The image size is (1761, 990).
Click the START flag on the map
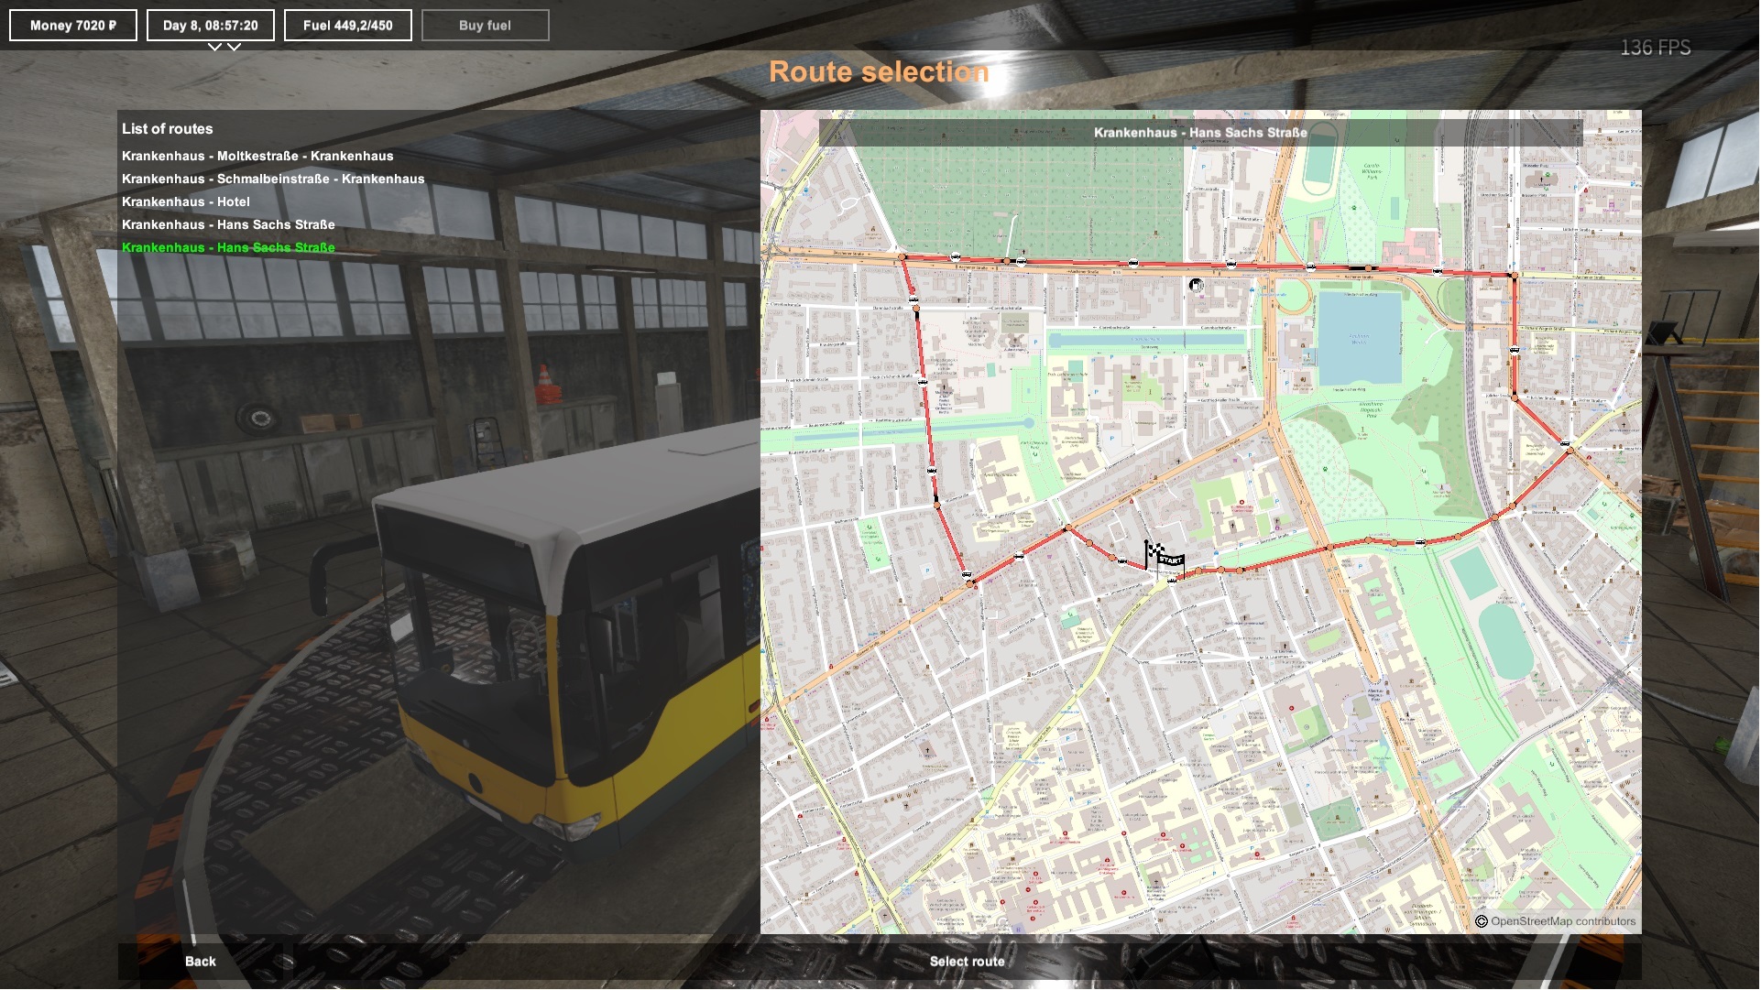point(1171,560)
